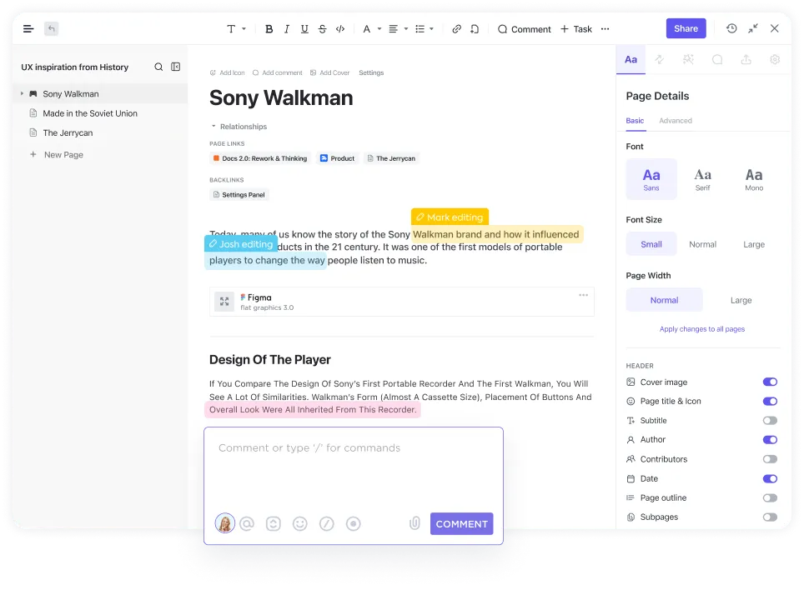Toggle the Page title & Icon switch
The height and width of the screenshot is (590, 804).
coord(770,401)
